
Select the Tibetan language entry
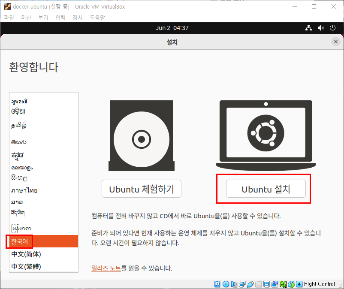point(44,213)
